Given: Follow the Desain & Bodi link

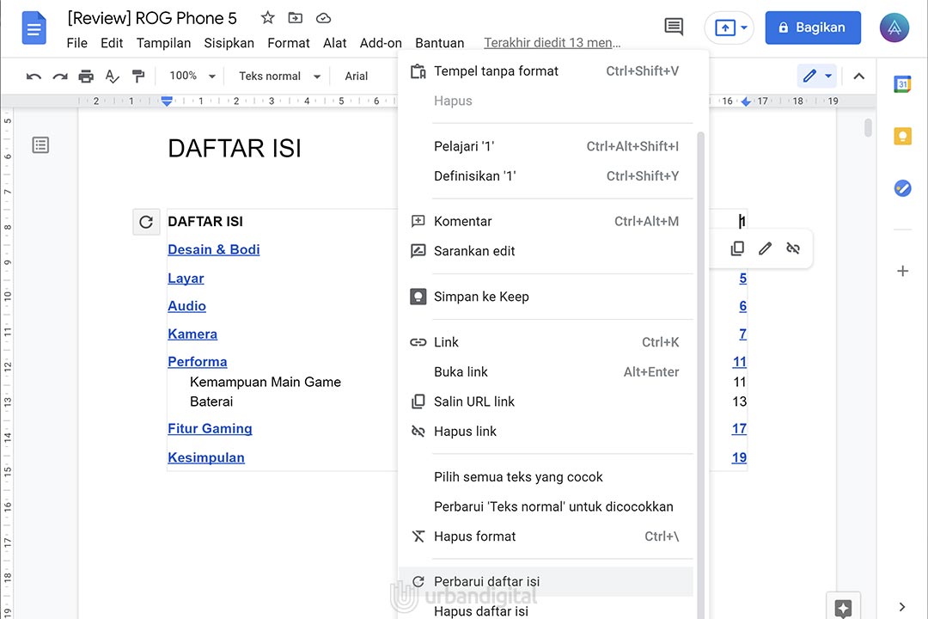Looking at the screenshot, I should (x=214, y=249).
